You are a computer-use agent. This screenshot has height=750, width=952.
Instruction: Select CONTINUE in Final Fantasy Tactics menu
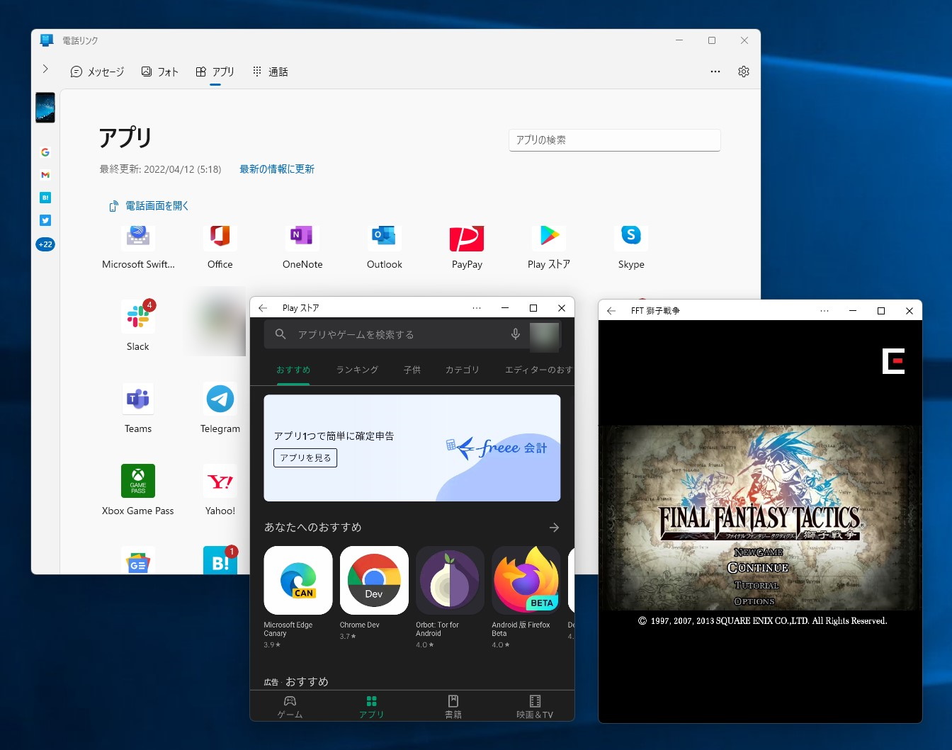coord(758,568)
